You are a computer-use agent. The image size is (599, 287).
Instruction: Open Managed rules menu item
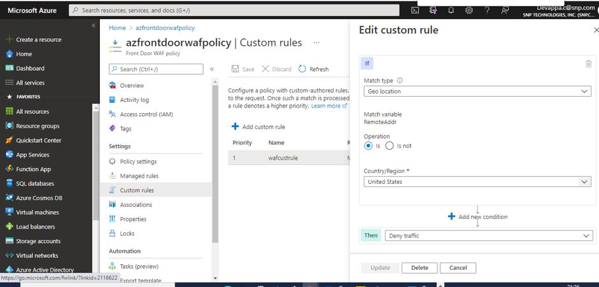[x=139, y=176]
